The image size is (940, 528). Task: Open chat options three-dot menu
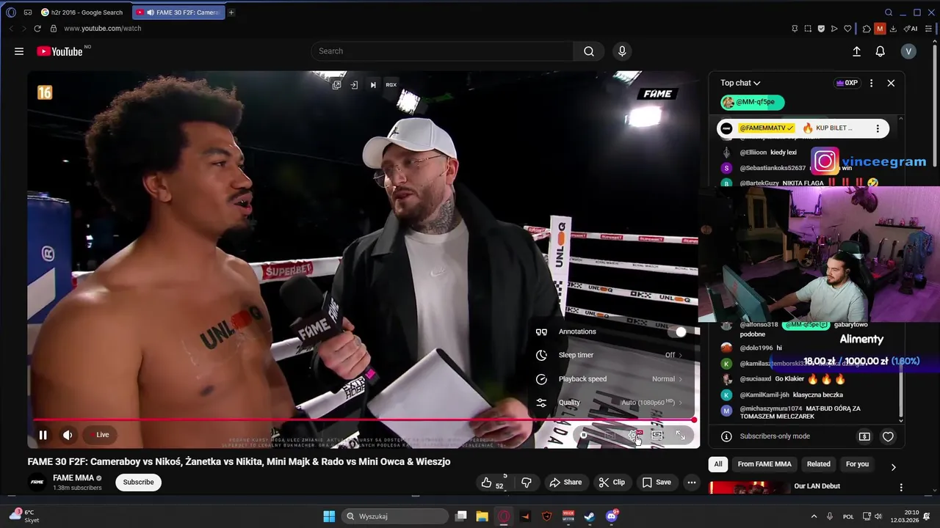pyautogui.click(x=871, y=83)
